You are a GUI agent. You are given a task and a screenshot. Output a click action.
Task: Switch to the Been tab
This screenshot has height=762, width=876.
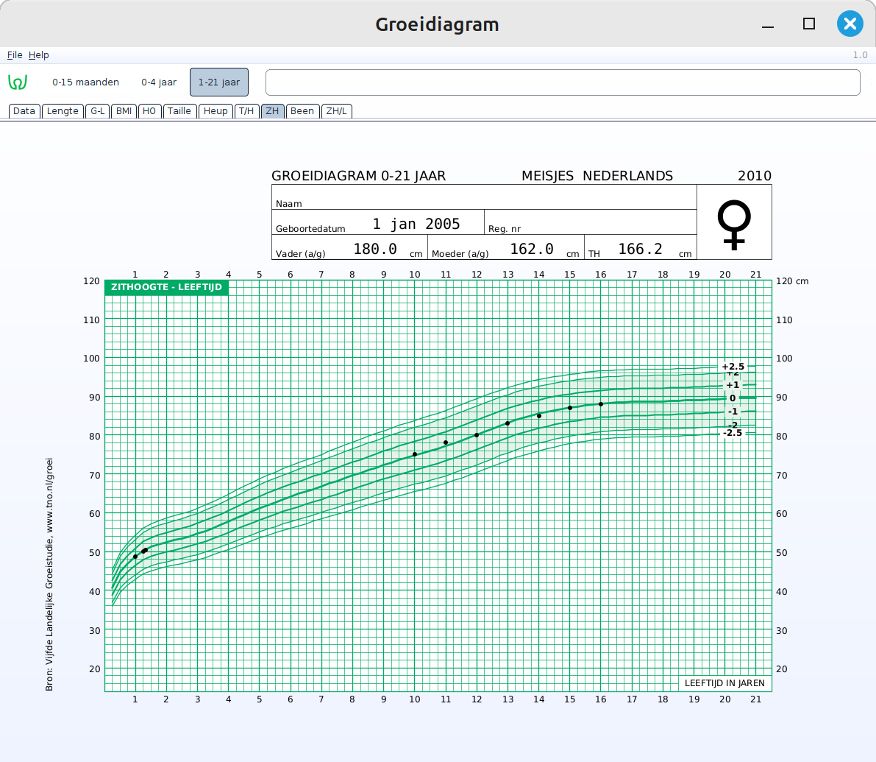pyautogui.click(x=302, y=110)
